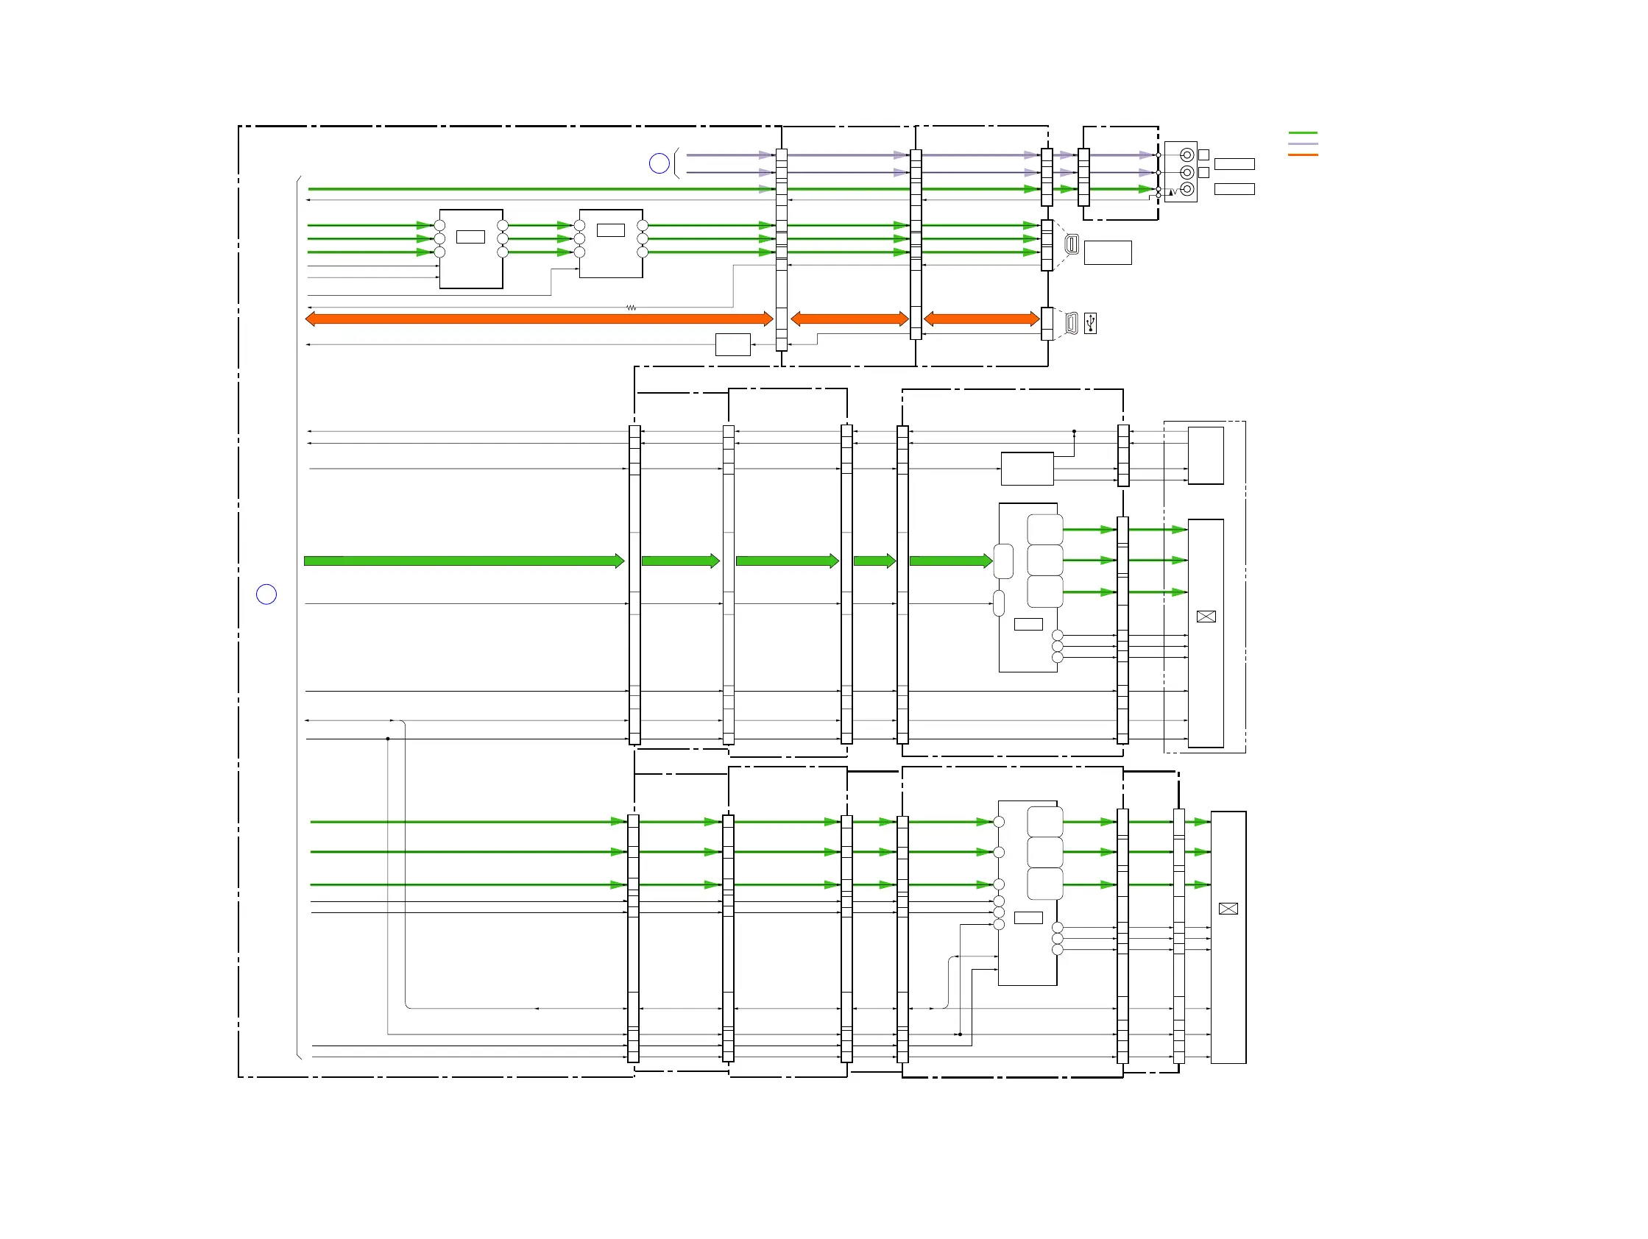The image size is (1648, 1239).
Task: Click the resistor zigzag symbol above the orange arrow
Action: [x=631, y=308]
